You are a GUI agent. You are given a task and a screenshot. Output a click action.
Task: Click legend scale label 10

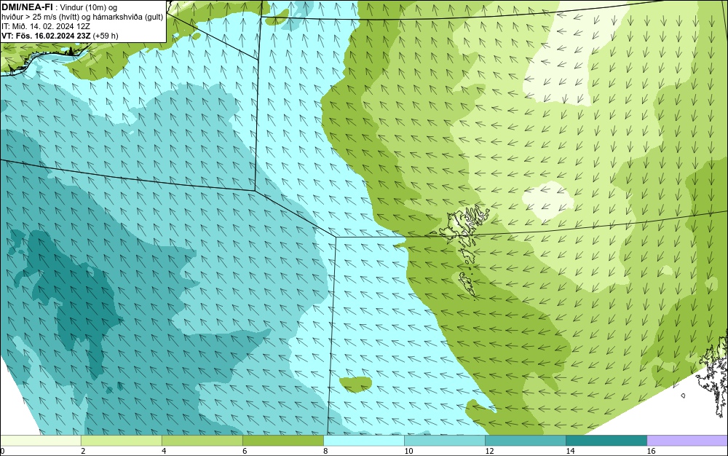tap(408, 451)
